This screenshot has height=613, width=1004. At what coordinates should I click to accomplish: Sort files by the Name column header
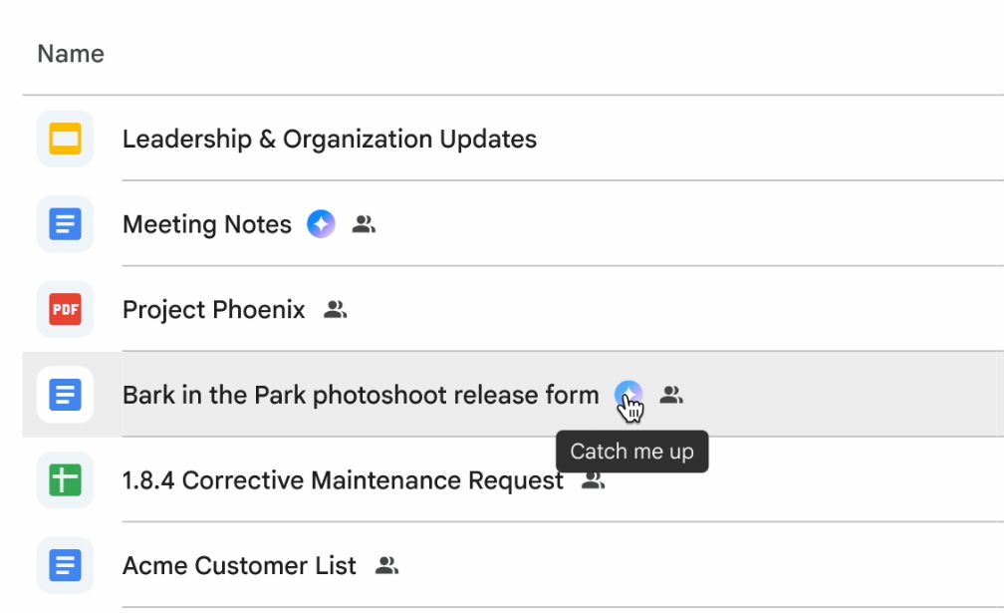70,53
